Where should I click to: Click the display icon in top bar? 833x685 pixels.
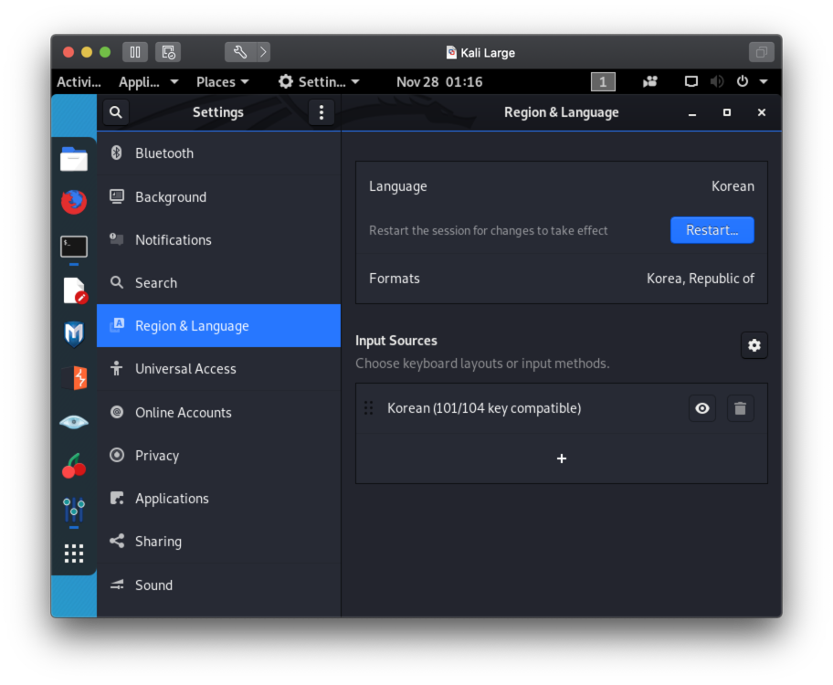(x=691, y=81)
